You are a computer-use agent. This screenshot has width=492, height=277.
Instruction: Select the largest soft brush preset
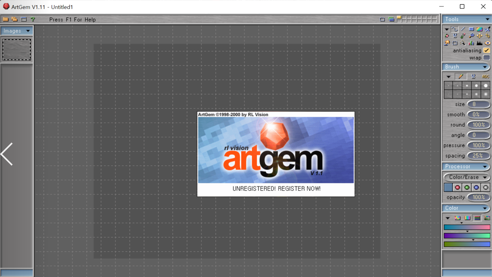(x=486, y=94)
